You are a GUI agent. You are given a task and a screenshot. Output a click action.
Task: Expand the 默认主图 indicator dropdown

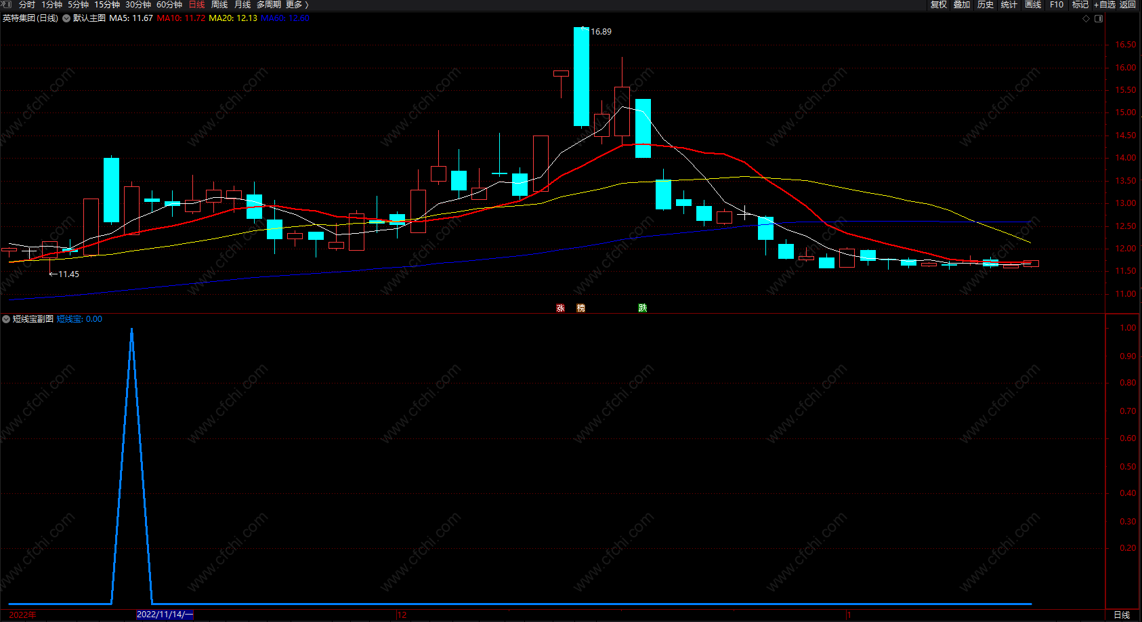tap(66, 18)
